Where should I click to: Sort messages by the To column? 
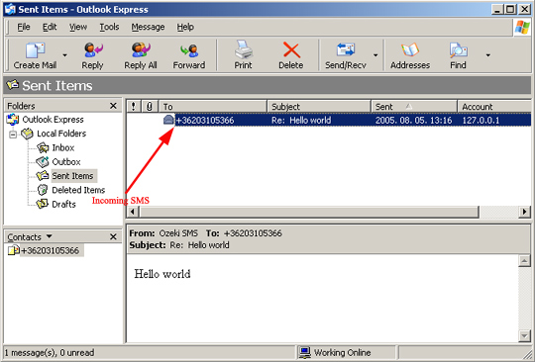tap(213, 107)
